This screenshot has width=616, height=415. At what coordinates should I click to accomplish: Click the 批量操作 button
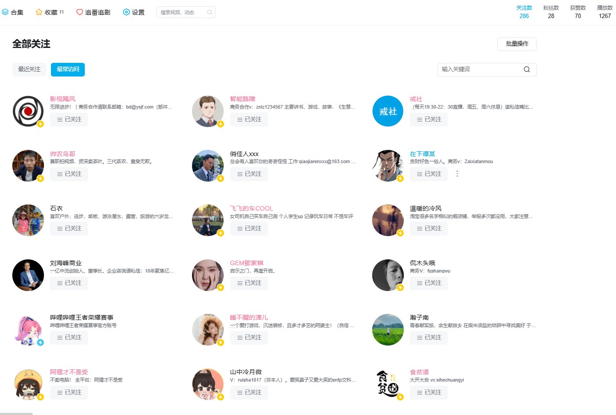tap(517, 44)
